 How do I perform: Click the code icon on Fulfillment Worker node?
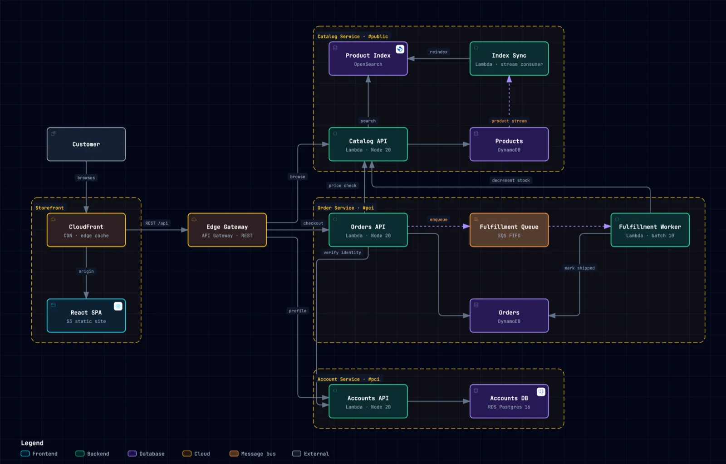(x=617, y=219)
